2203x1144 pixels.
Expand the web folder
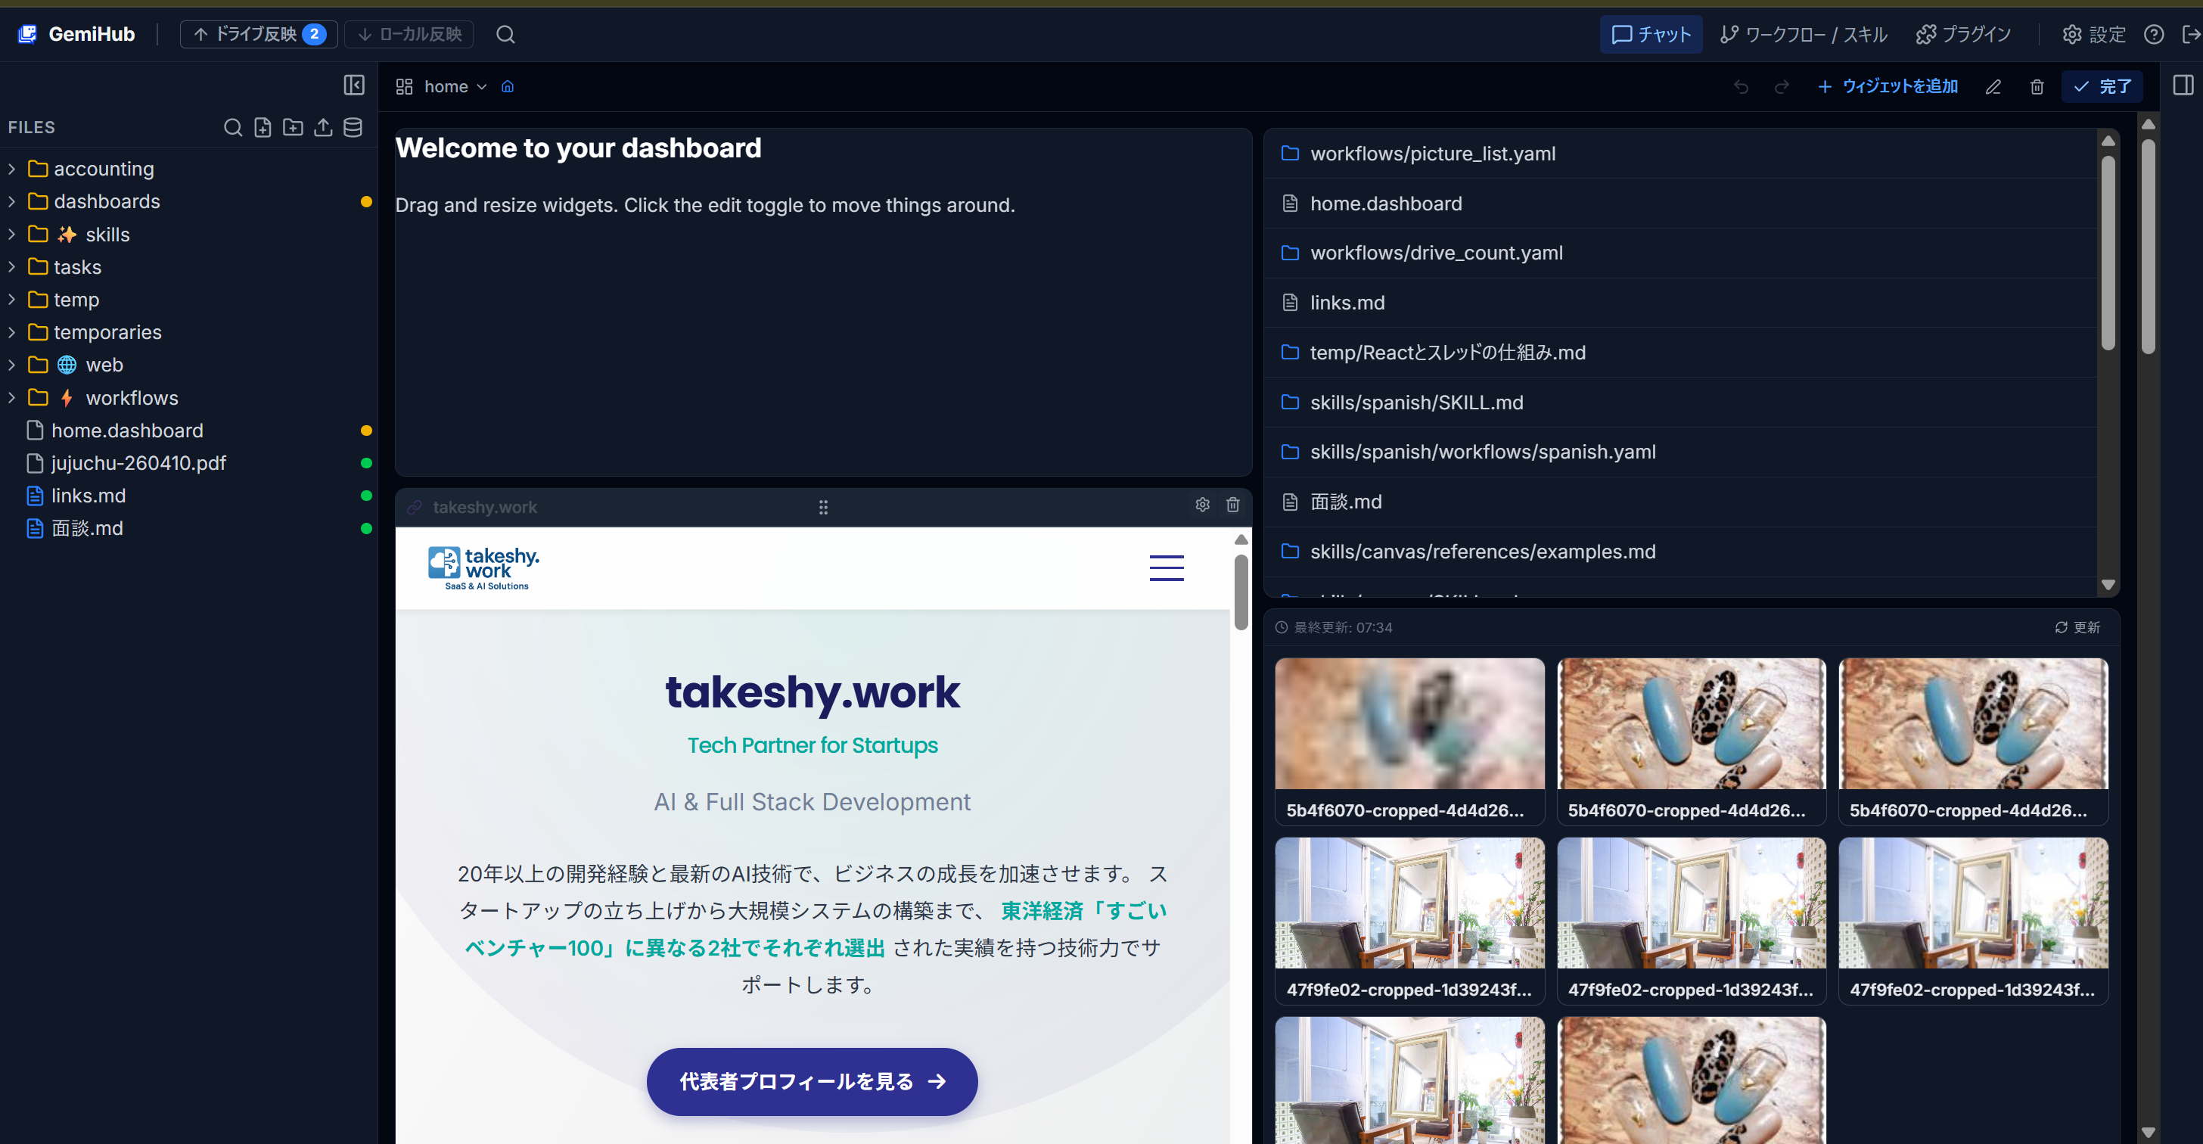click(12, 365)
